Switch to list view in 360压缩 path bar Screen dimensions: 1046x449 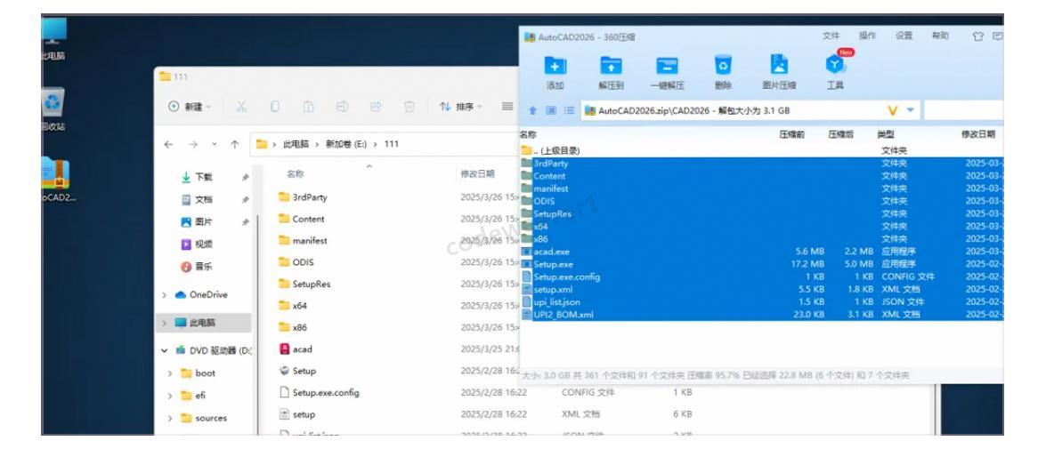(570, 111)
